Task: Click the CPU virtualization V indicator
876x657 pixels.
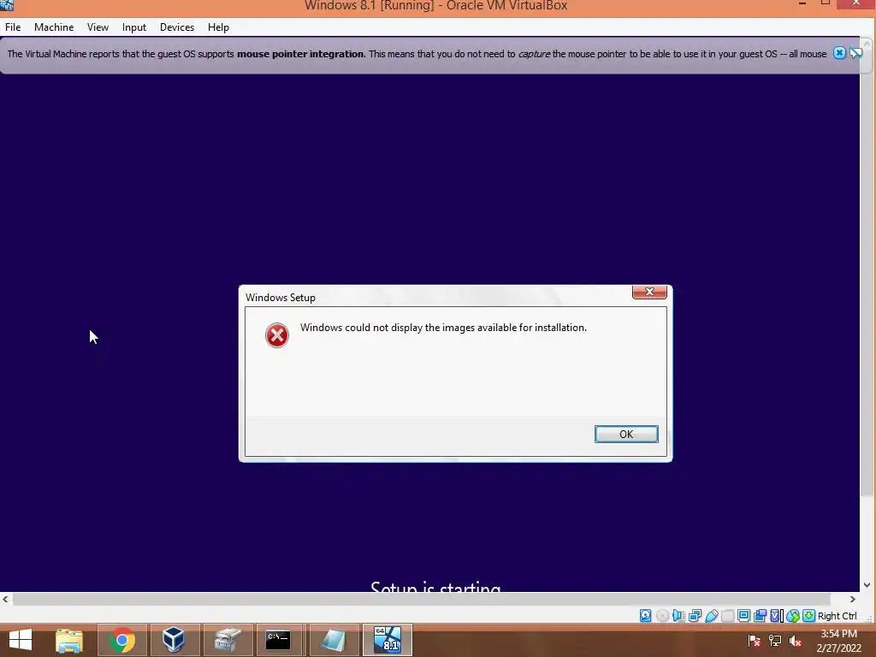Action: 777,616
